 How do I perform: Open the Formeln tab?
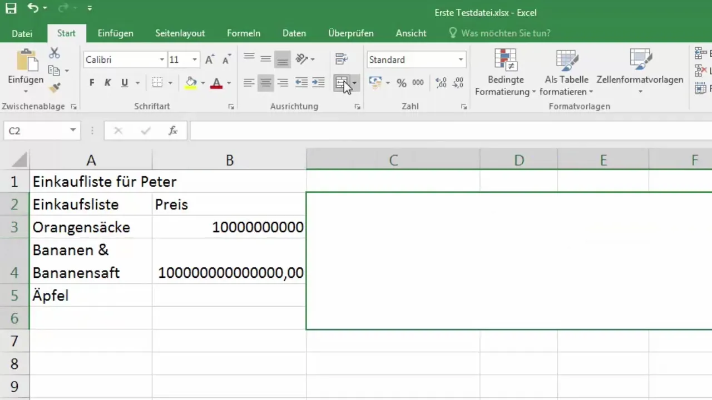coord(244,33)
